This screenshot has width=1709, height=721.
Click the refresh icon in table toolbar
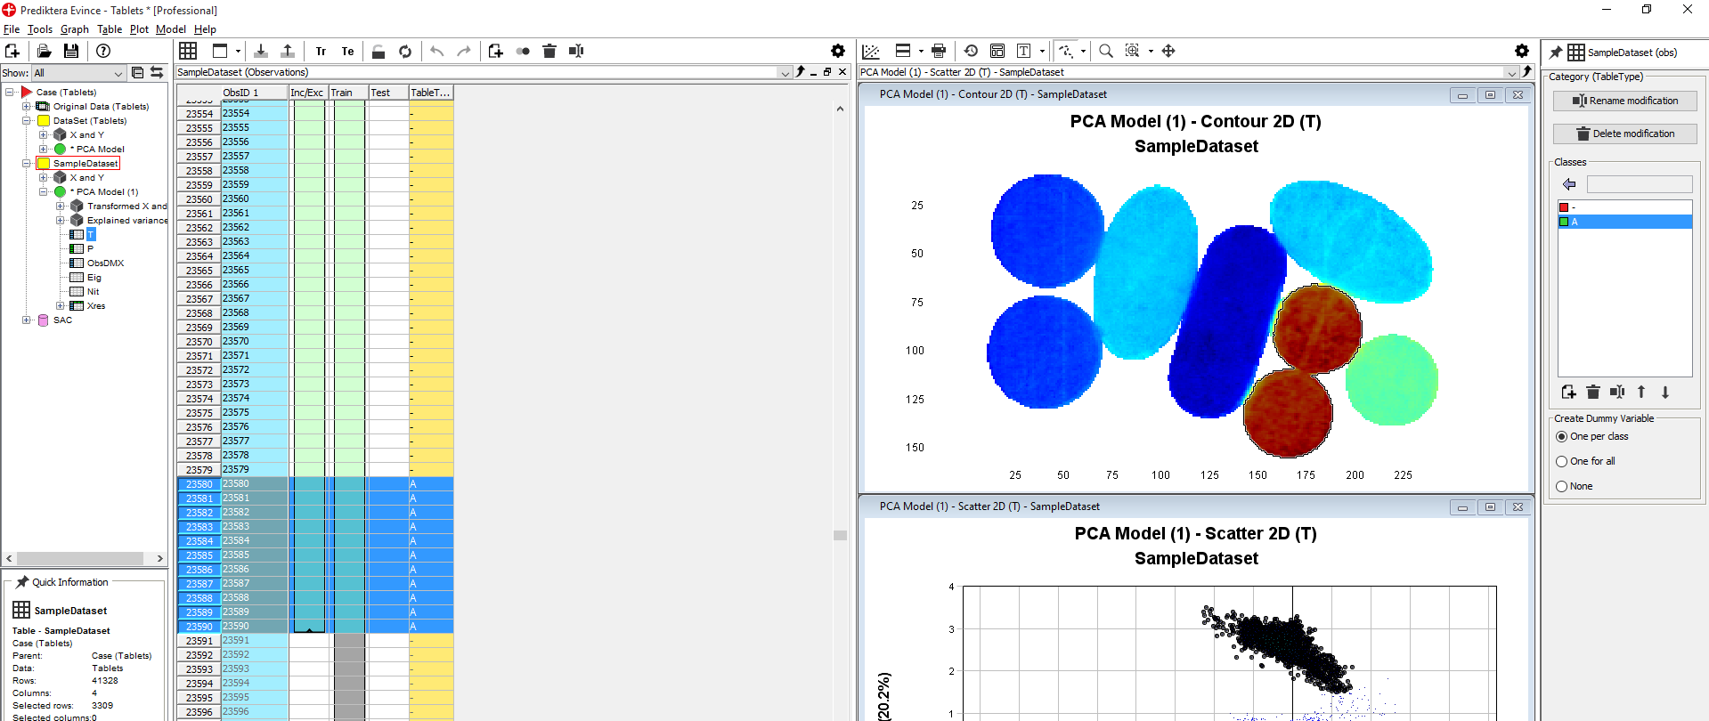pyautogui.click(x=405, y=52)
